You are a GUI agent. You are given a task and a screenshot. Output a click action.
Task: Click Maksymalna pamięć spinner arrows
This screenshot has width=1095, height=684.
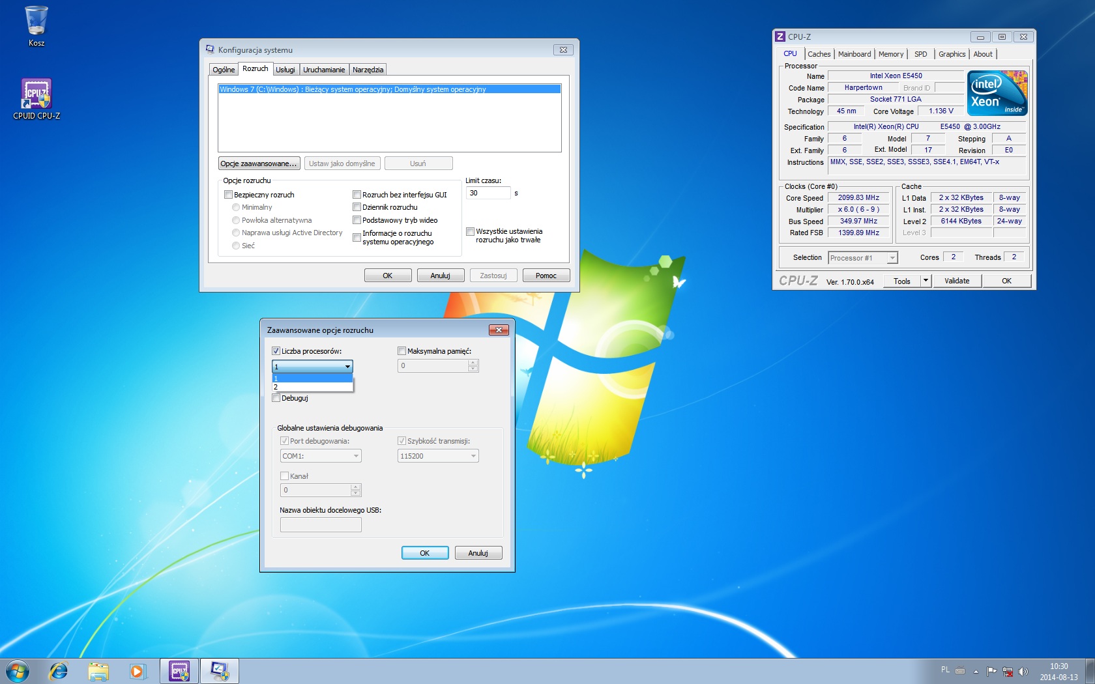473,366
